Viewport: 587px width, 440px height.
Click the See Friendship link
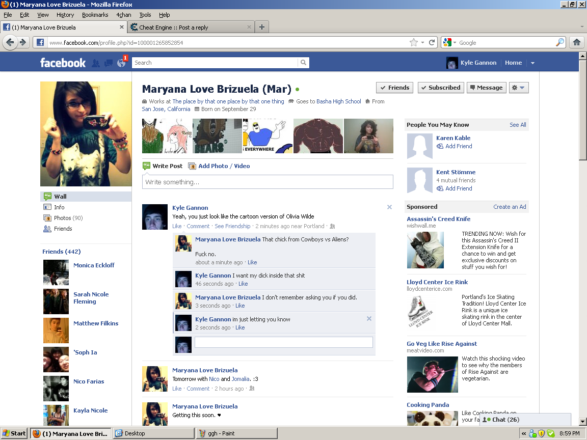pyautogui.click(x=232, y=226)
